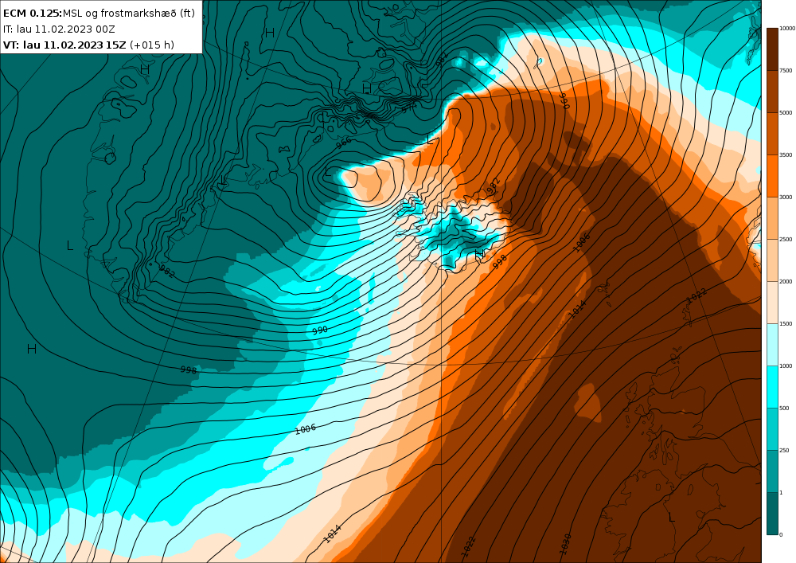Click the 1006 isobar label over the cyan ocean area
The height and width of the screenshot is (563, 796).
click(x=306, y=429)
